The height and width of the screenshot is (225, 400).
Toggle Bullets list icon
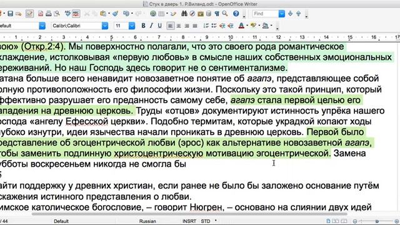(214, 26)
